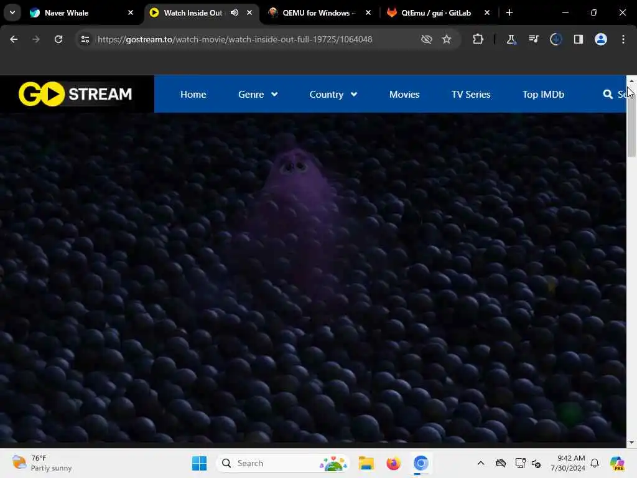Screen dimensions: 637x478
Task: View site information icon in address bar
Action: tap(85, 39)
